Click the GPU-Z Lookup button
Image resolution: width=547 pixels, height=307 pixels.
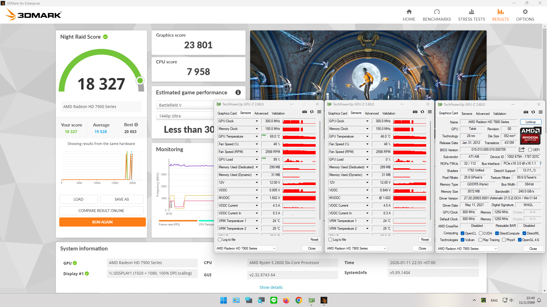tap(530, 122)
